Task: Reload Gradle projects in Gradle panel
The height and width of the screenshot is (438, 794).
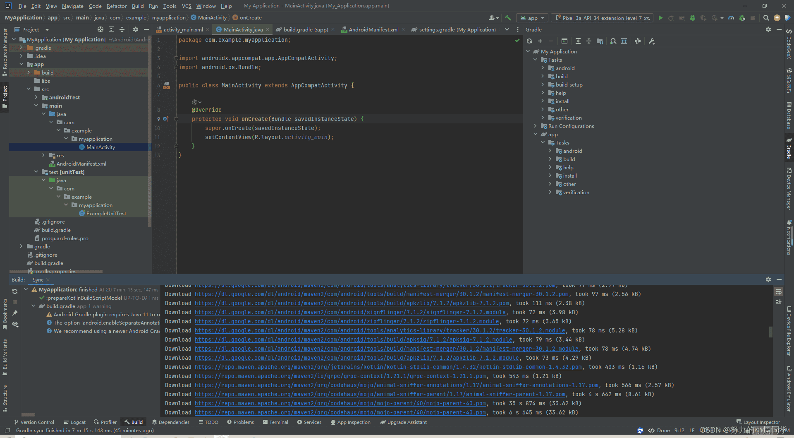Action: point(529,41)
